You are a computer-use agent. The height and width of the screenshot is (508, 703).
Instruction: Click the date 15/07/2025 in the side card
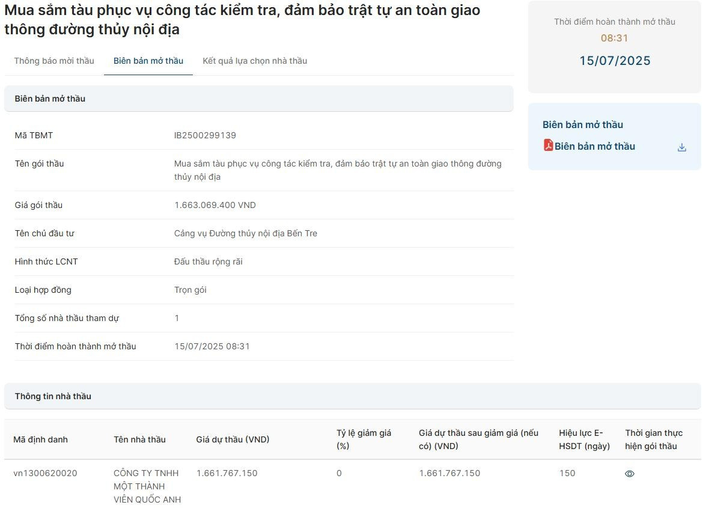click(x=615, y=61)
